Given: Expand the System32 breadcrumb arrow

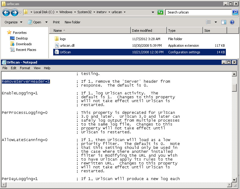Looking at the screenshot, I should click(x=94, y=12).
